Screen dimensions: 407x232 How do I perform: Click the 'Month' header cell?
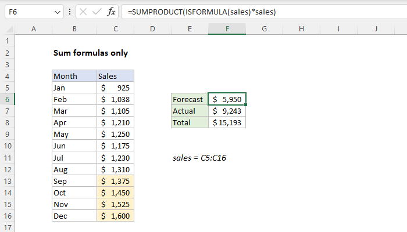[74, 76]
